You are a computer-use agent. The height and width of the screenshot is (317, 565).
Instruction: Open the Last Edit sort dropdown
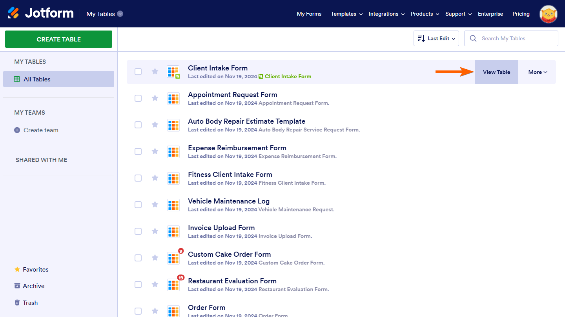pos(436,38)
